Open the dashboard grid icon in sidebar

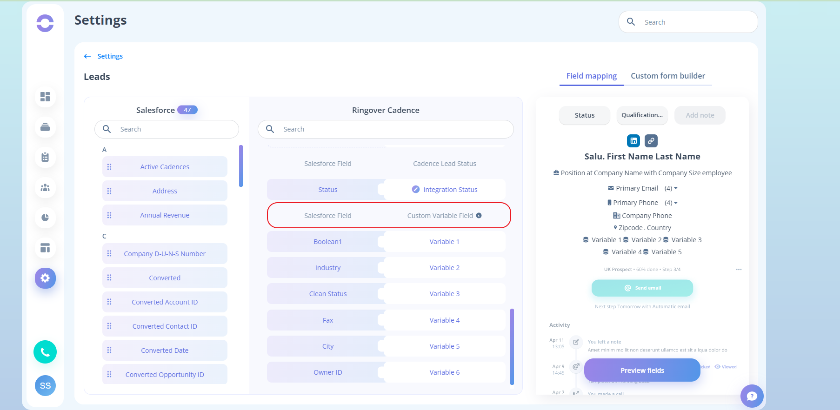[45, 97]
